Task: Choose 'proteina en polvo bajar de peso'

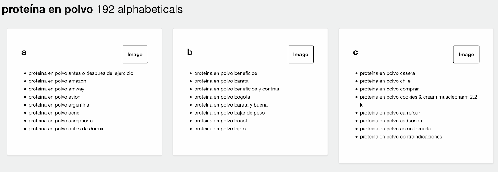Action: 229,113
